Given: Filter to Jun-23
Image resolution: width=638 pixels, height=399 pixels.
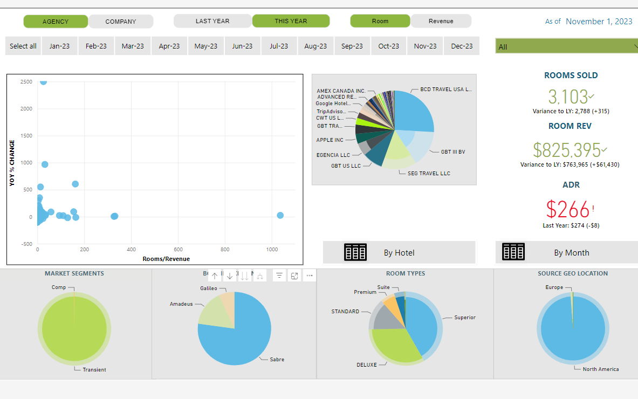Looking at the screenshot, I should [x=243, y=46].
